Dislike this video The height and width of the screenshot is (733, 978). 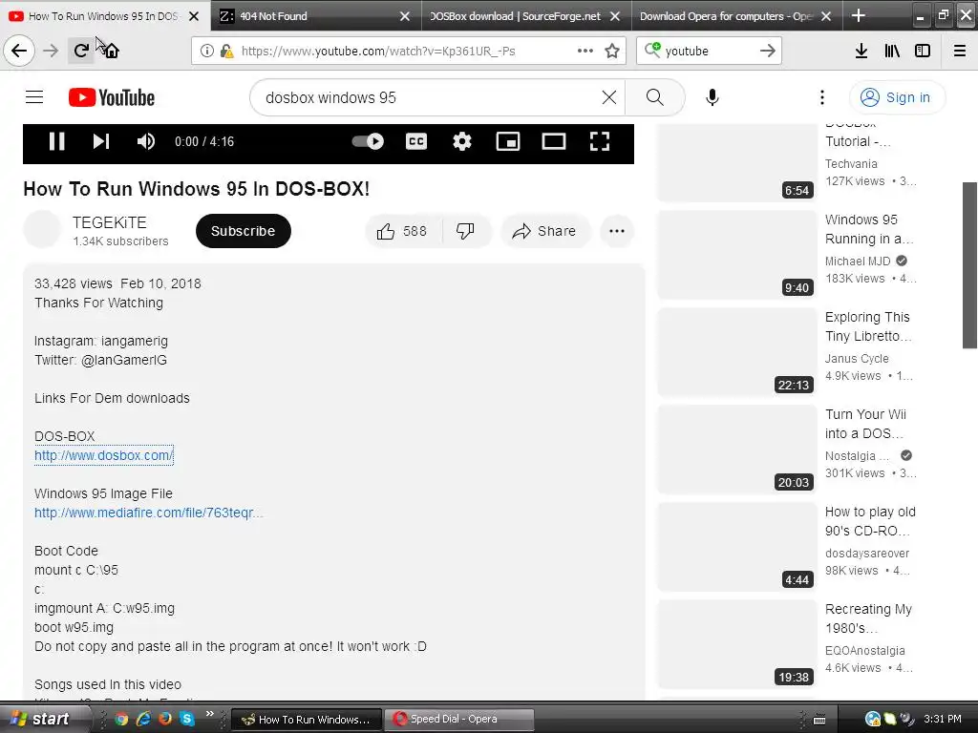coord(465,231)
